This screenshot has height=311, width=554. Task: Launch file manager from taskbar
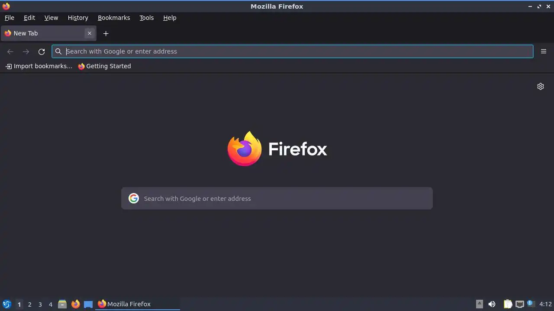[62, 304]
